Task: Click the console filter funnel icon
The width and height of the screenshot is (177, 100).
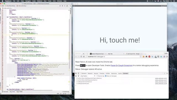Action: tap(79, 76)
